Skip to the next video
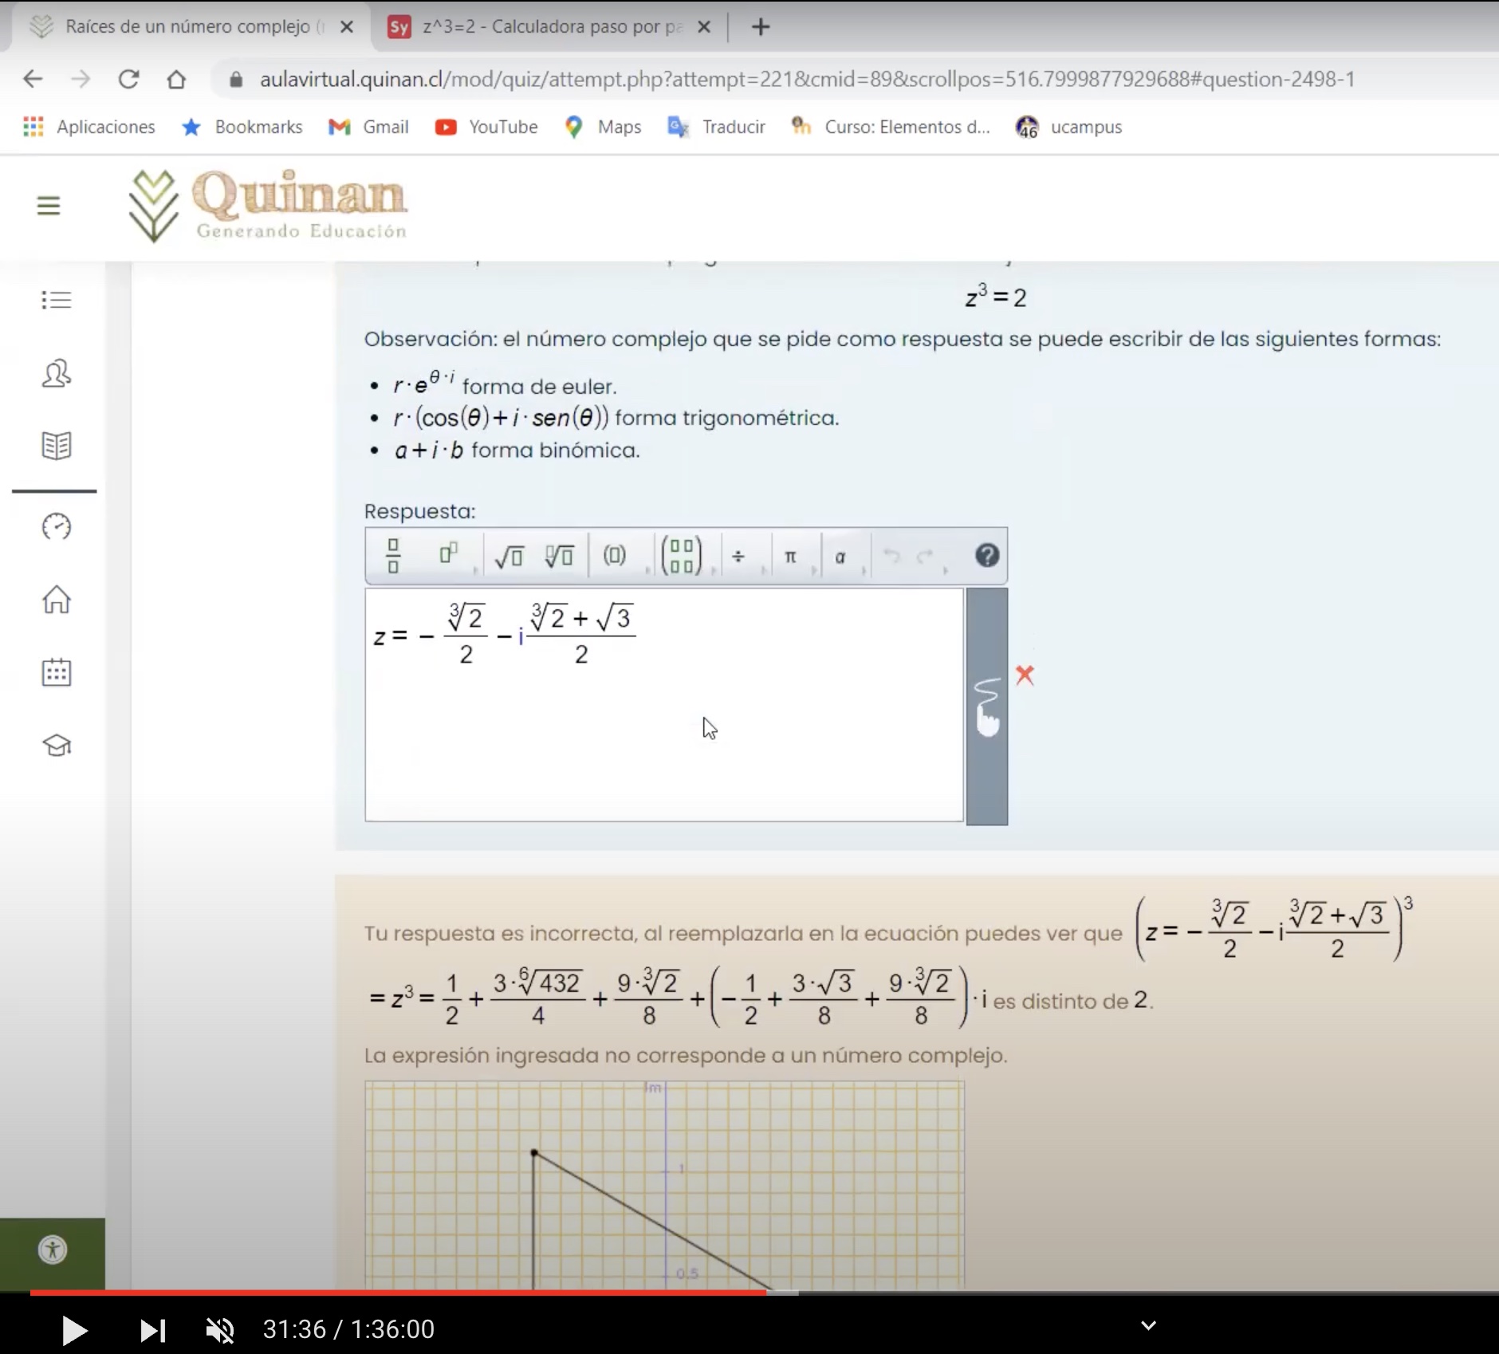This screenshot has width=1499, height=1354. click(152, 1329)
